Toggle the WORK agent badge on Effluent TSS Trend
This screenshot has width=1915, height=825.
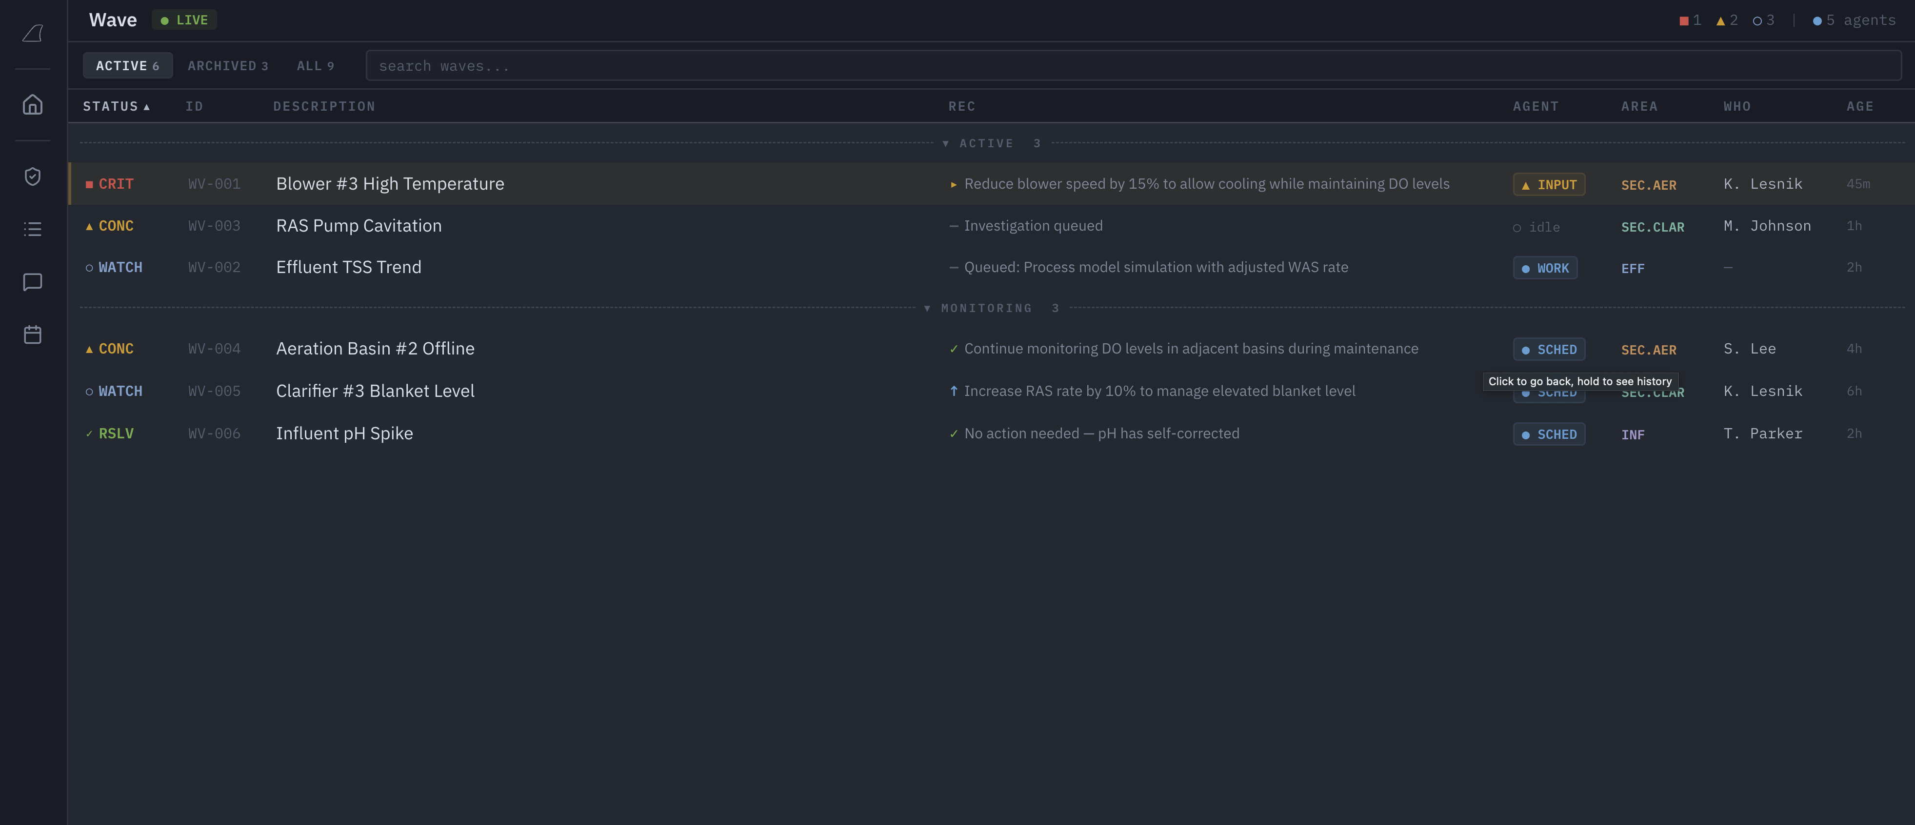(1546, 268)
